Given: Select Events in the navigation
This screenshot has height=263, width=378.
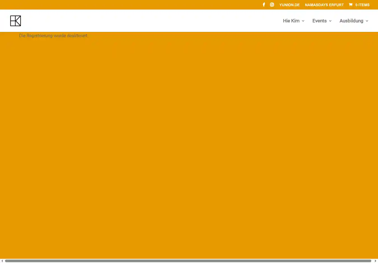Looking at the screenshot, I should pyautogui.click(x=319, y=21).
